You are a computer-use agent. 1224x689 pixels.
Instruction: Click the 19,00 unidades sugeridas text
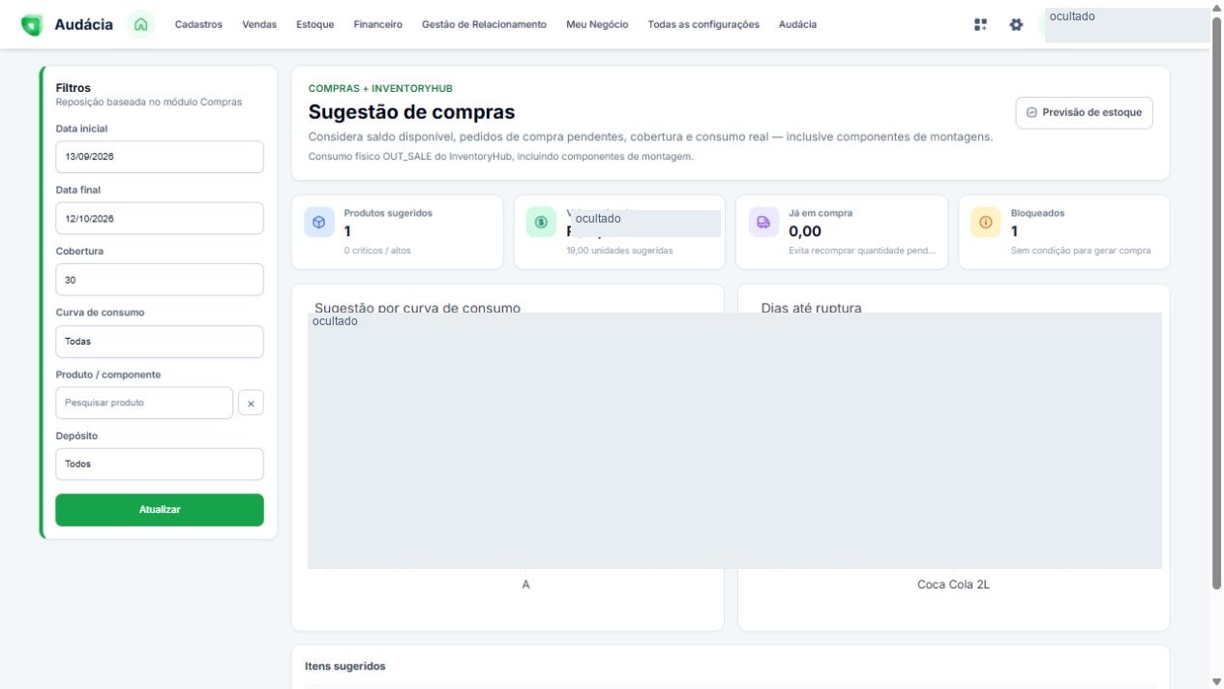pyautogui.click(x=619, y=251)
